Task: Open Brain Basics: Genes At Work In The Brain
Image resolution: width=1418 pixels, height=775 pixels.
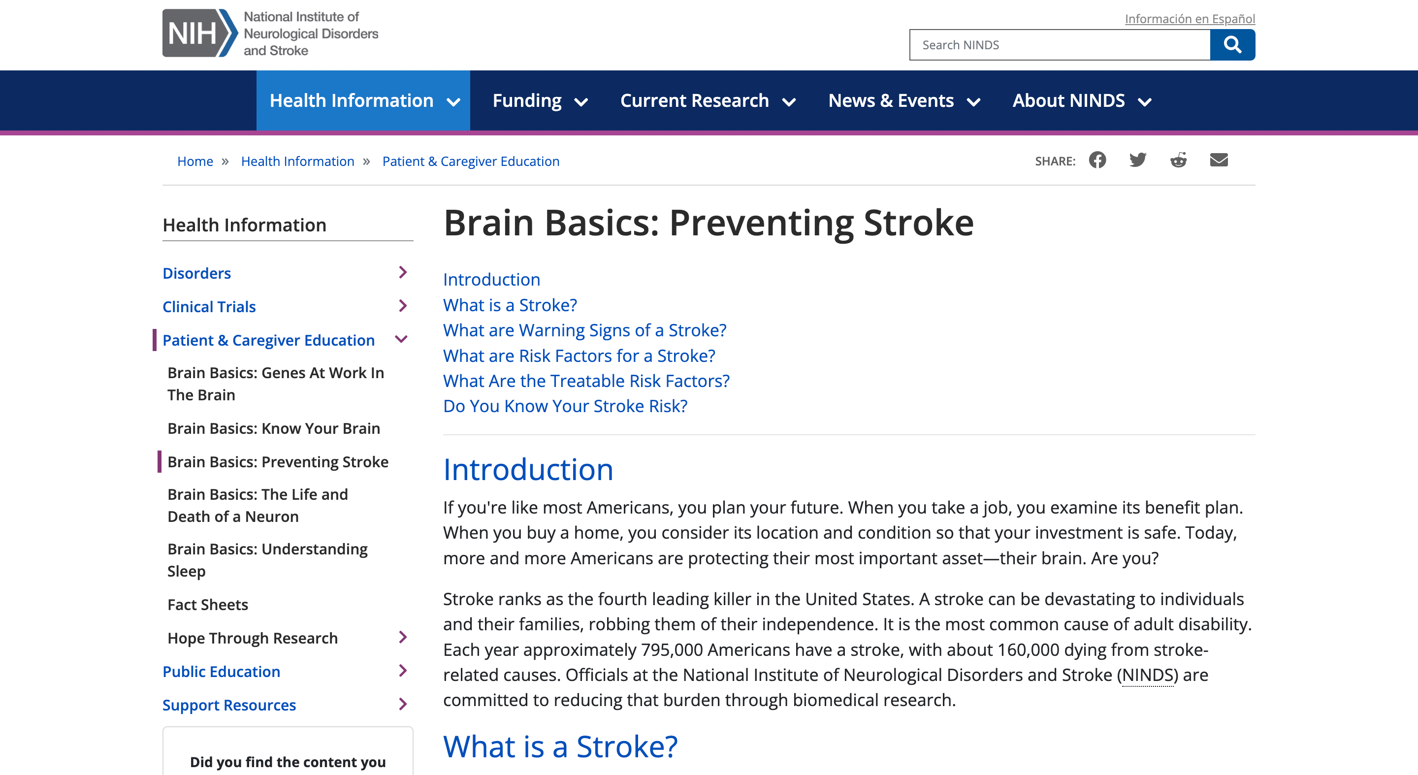Action: (x=276, y=384)
